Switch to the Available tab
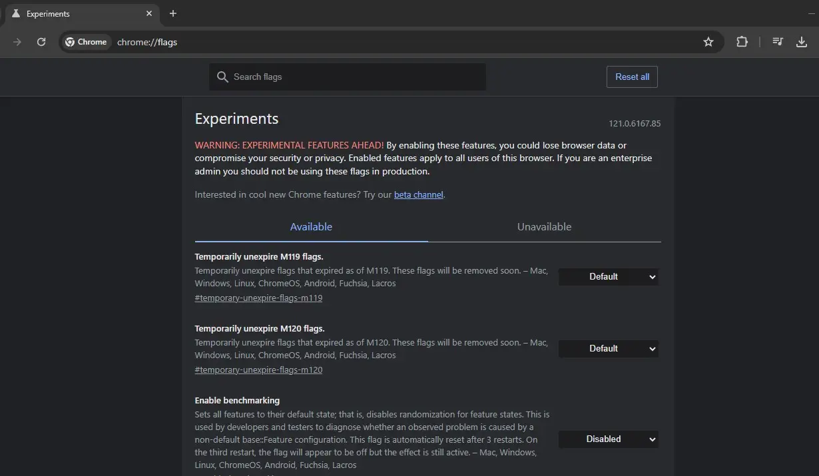Viewport: 819px width, 476px height. pyautogui.click(x=311, y=227)
